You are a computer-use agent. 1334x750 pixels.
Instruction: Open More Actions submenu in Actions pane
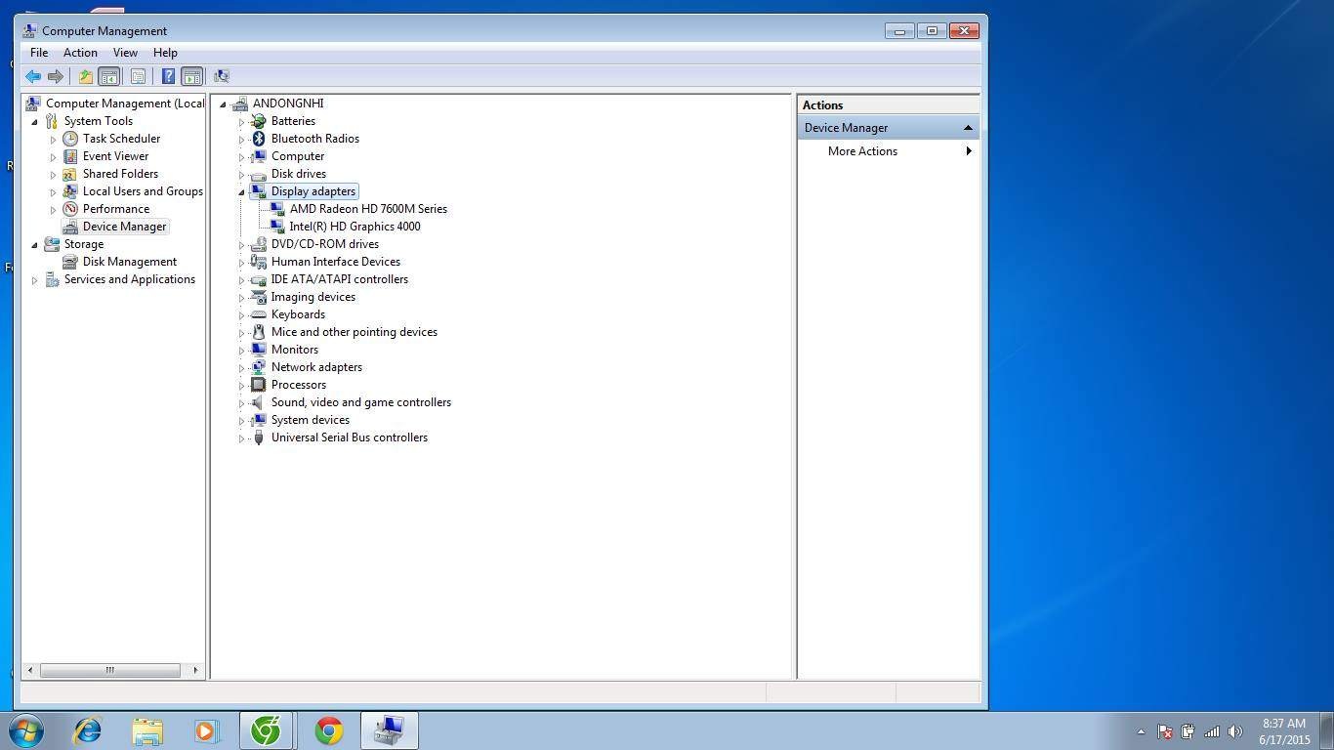862,151
